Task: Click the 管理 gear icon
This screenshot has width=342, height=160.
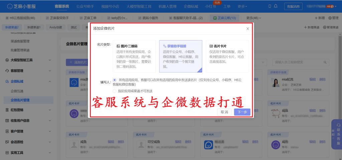Action: (x=330, y=18)
